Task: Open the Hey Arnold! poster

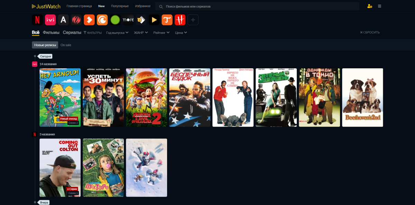Action: [x=60, y=98]
